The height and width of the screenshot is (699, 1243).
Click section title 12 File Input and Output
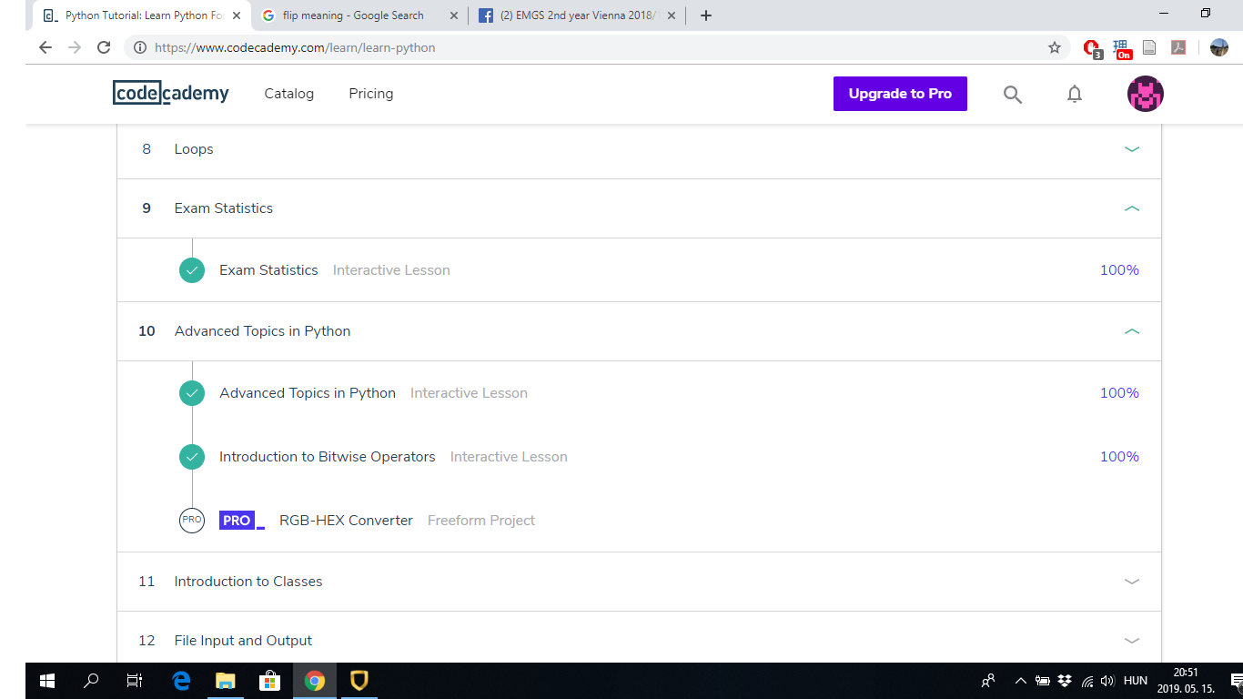[243, 641]
